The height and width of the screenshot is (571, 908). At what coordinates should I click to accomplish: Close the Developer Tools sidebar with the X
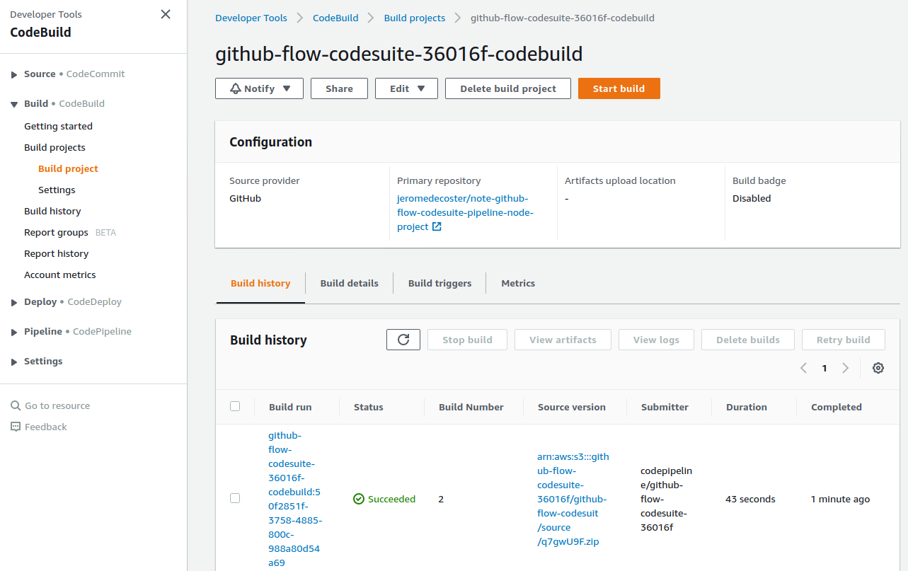166,14
